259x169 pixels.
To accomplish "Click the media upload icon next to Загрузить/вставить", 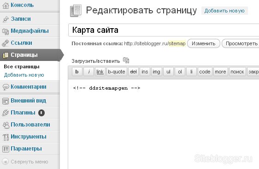I will pyautogui.click(x=126, y=60).
